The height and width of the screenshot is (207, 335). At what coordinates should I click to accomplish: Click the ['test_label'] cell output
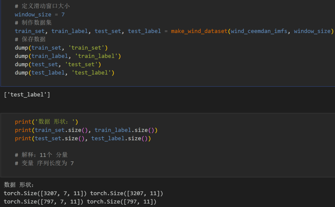tap(27, 95)
